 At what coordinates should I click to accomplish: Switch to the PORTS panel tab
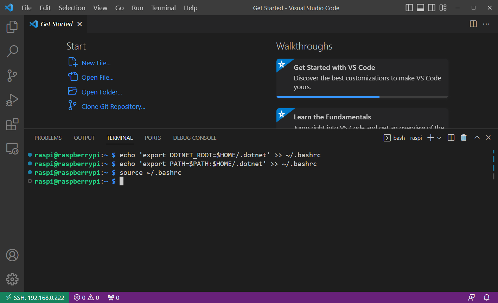(x=153, y=138)
